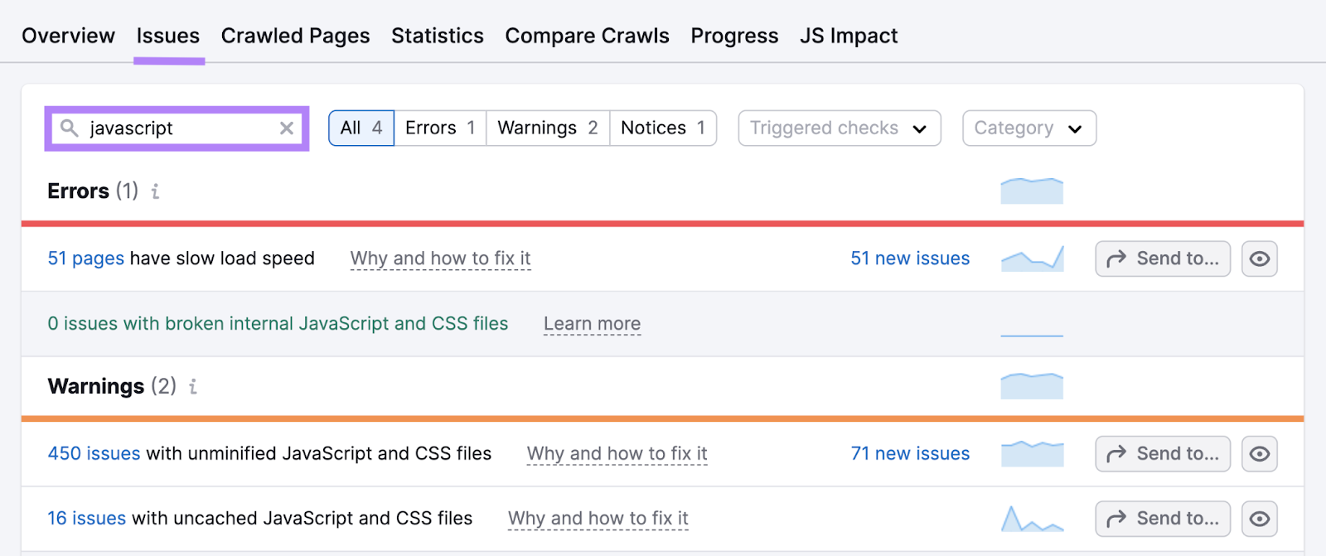Clear the javascript search with the X icon
The width and height of the screenshot is (1326, 556).
pyautogui.click(x=287, y=128)
